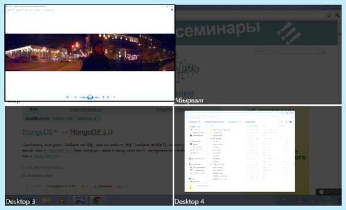
Task: Open Photo Viewer help icon at top right
Action: click(x=172, y=10)
